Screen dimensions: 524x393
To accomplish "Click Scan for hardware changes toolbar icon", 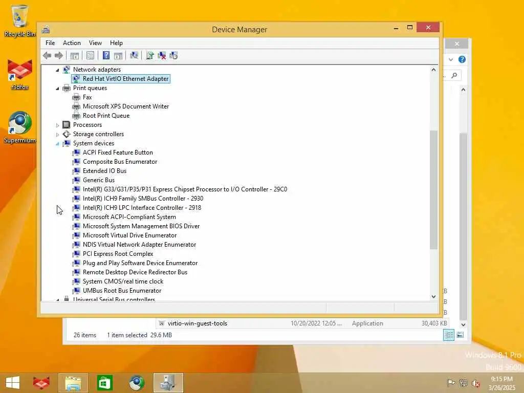I will [135, 55].
